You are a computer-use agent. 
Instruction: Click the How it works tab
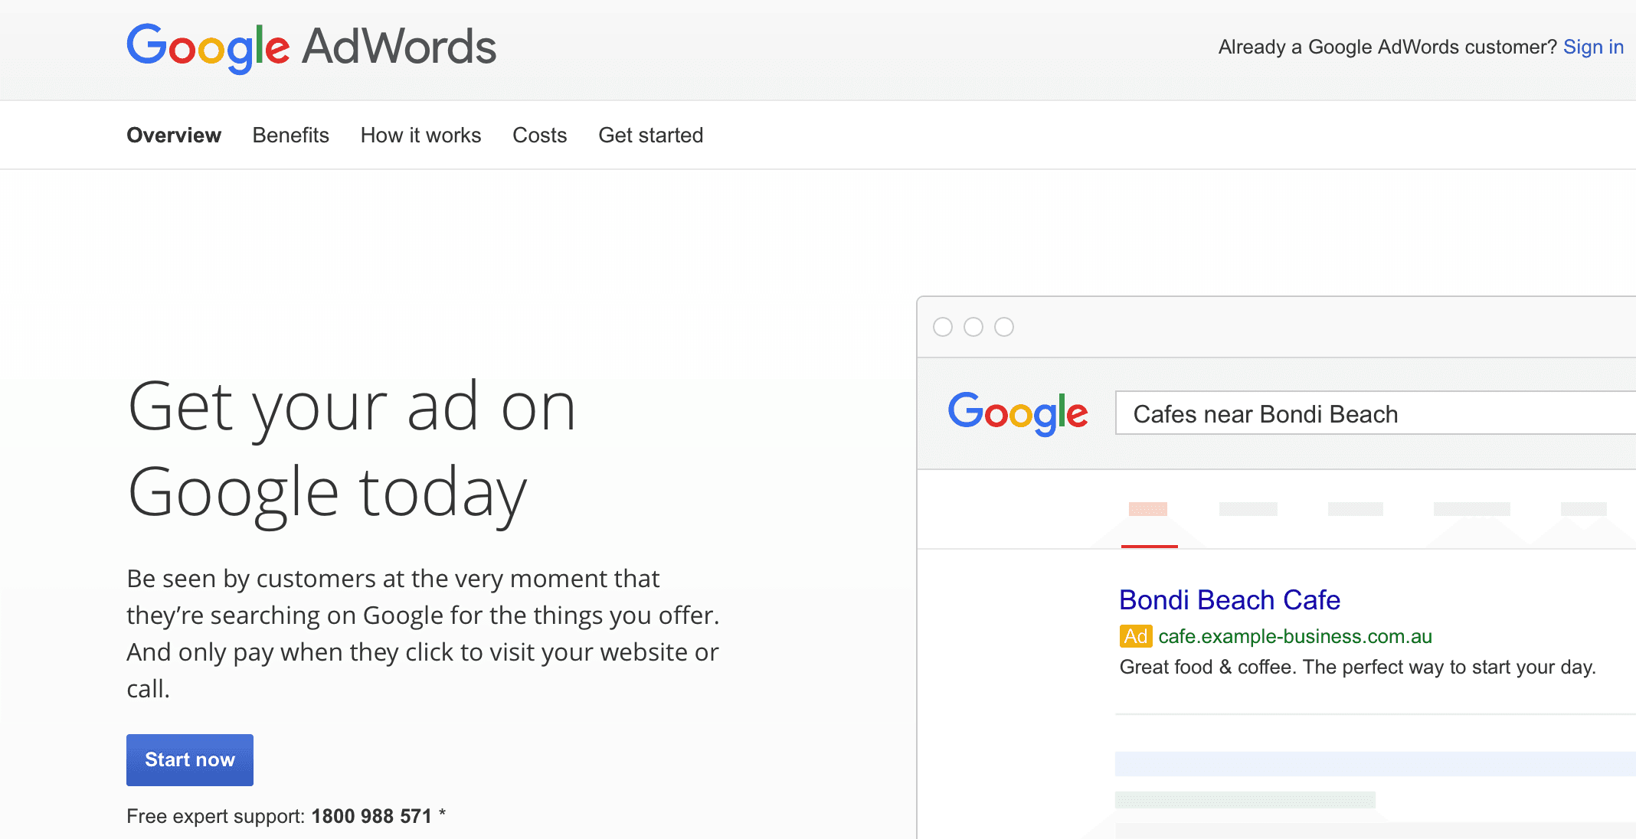click(420, 135)
